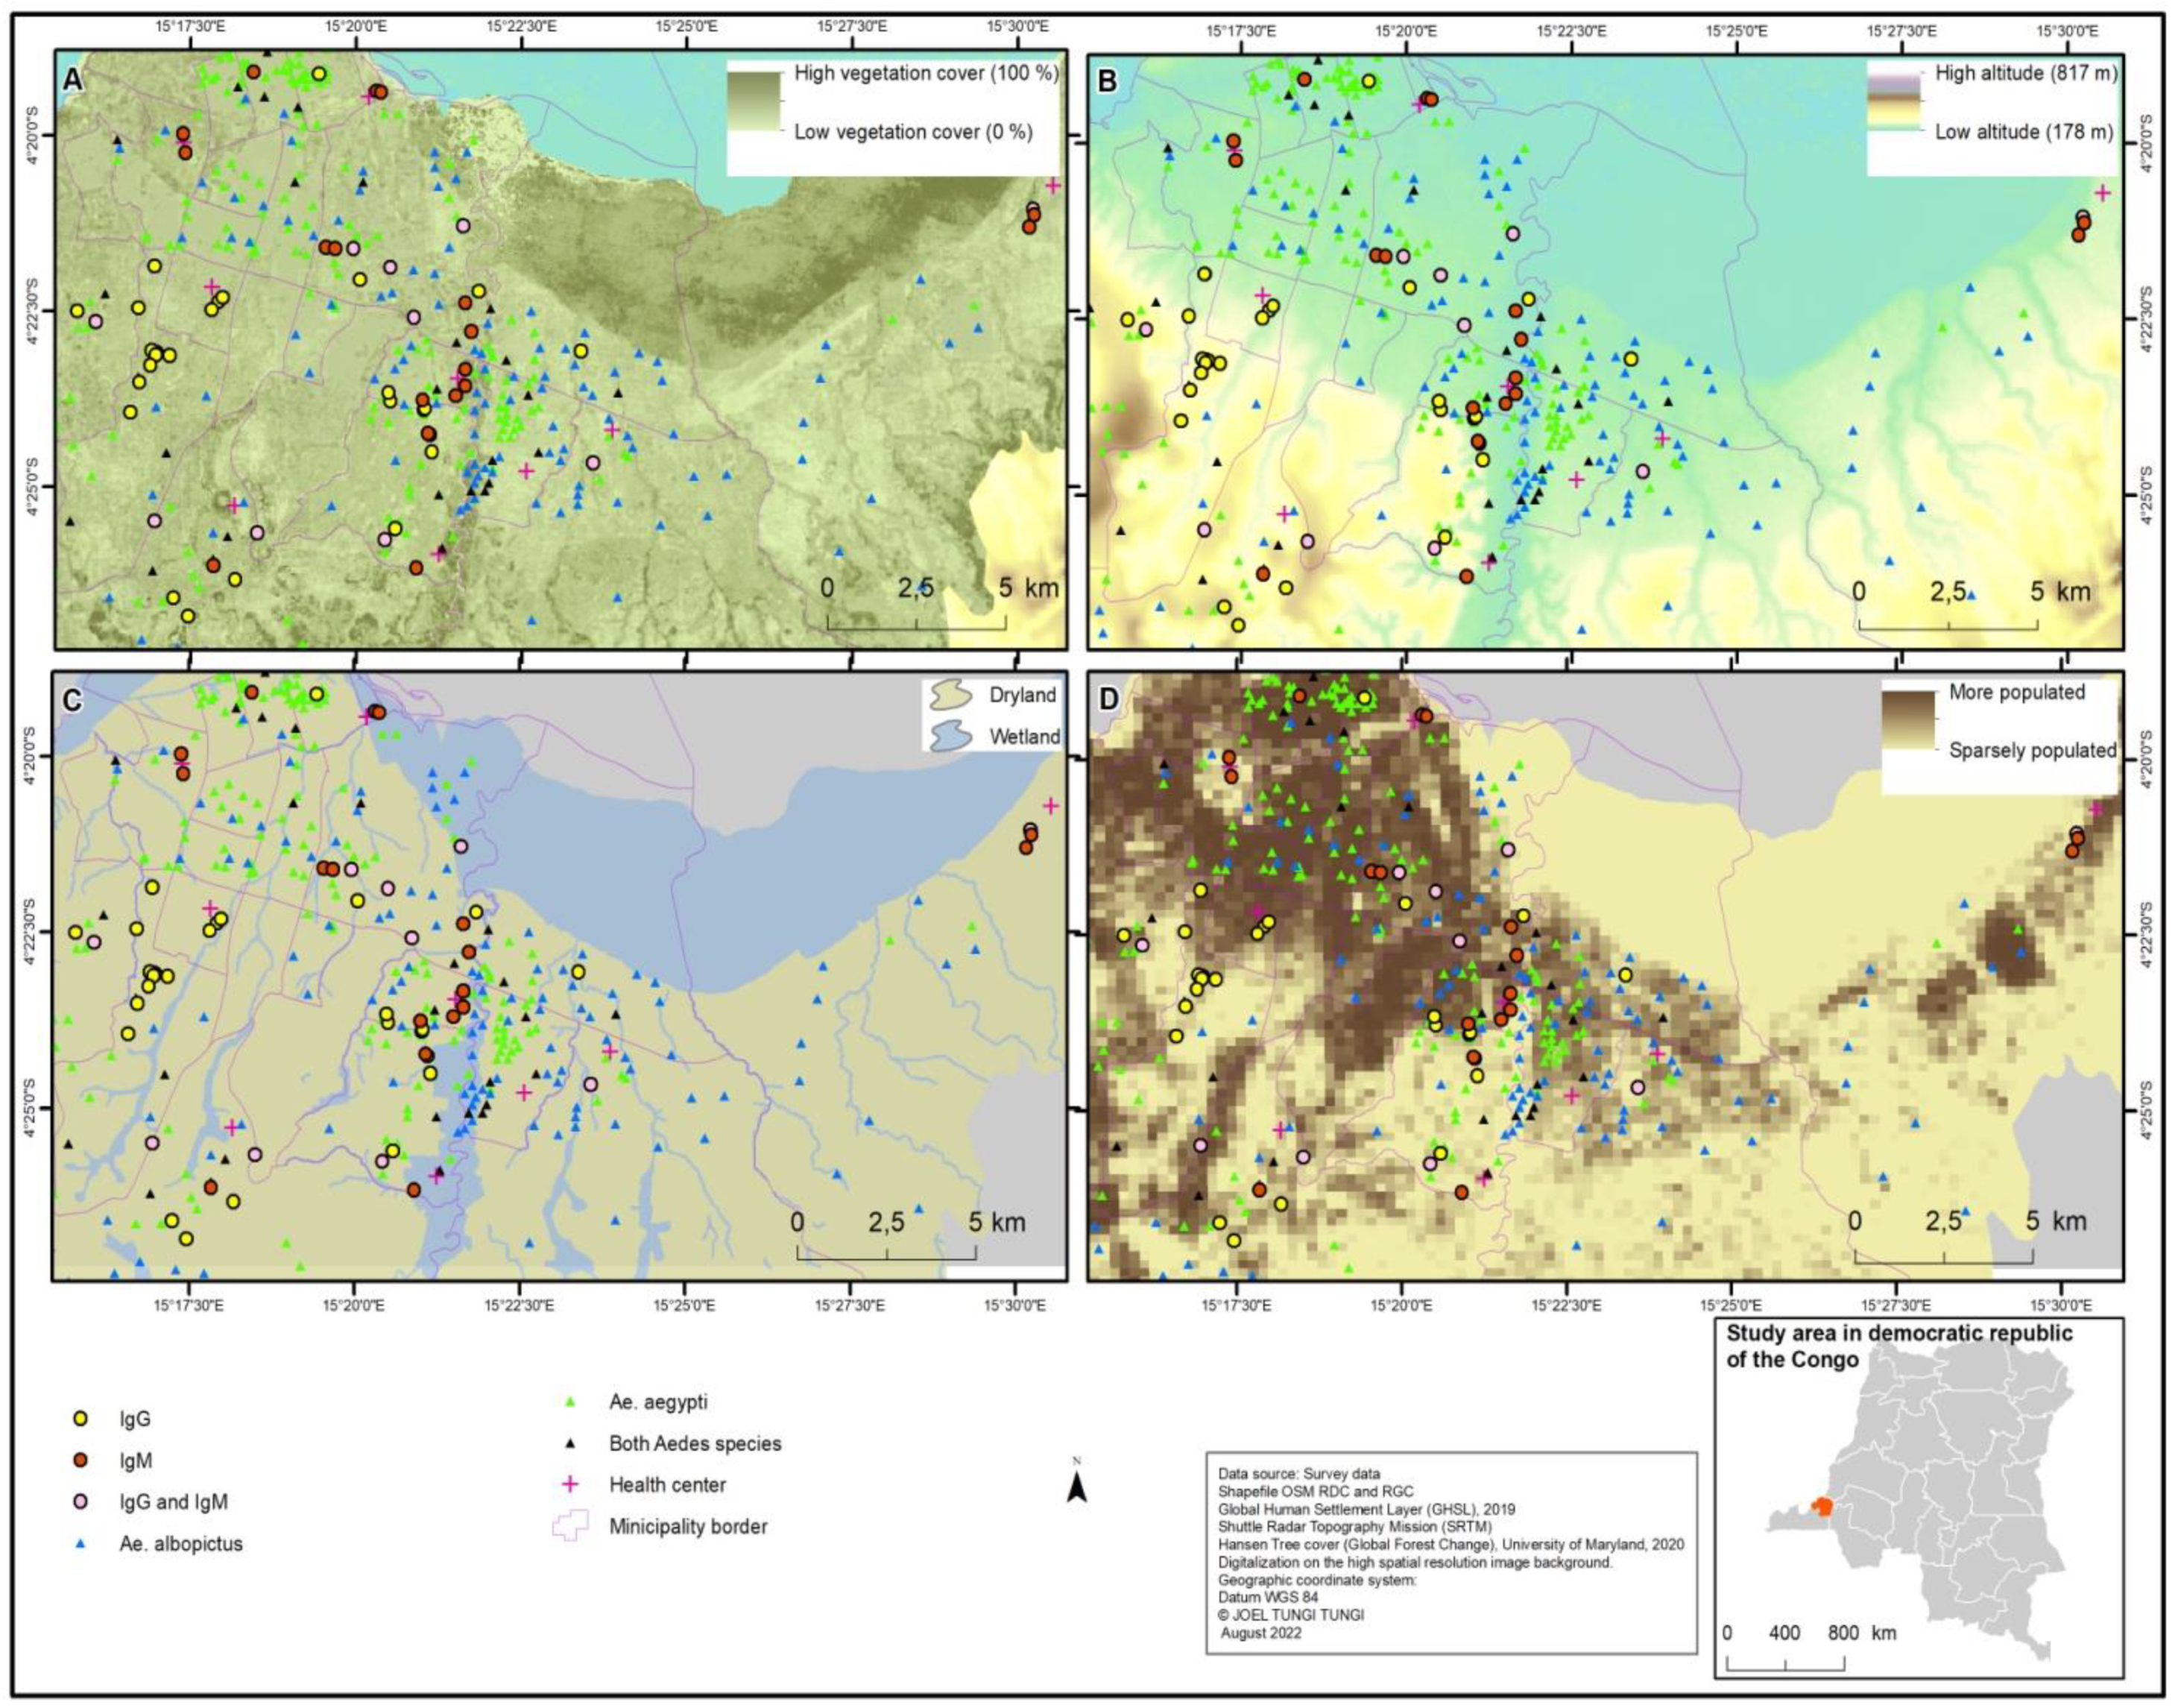Image resolution: width=2178 pixels, height=1708 pixels.
Task: Click the Ae. aegypti green triangle symbol
Action: pos(569,1402)
